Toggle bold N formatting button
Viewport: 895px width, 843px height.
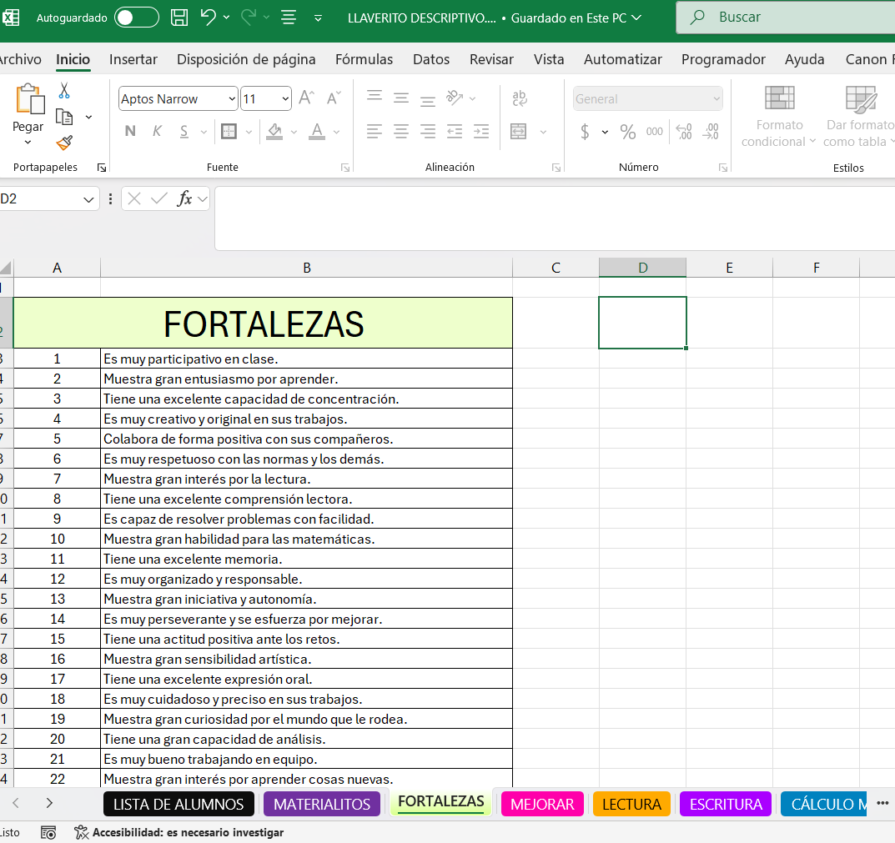point(130,132)
